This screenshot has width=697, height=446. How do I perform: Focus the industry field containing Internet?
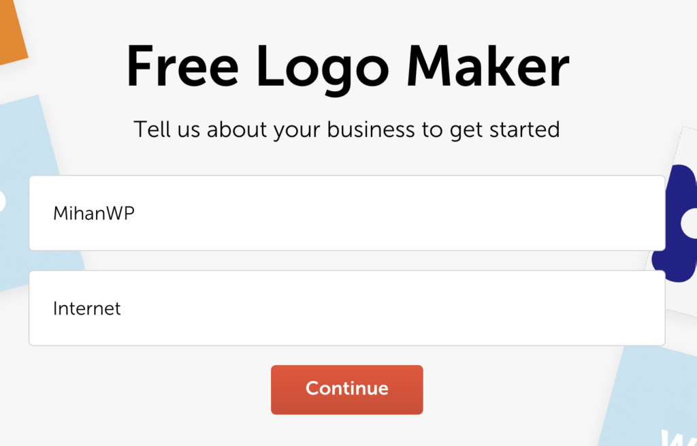click(346, 308)
